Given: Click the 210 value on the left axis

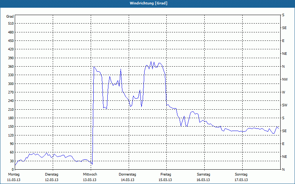Looking at the screenshot, I should pyautogui.click(x=11, y=109).
